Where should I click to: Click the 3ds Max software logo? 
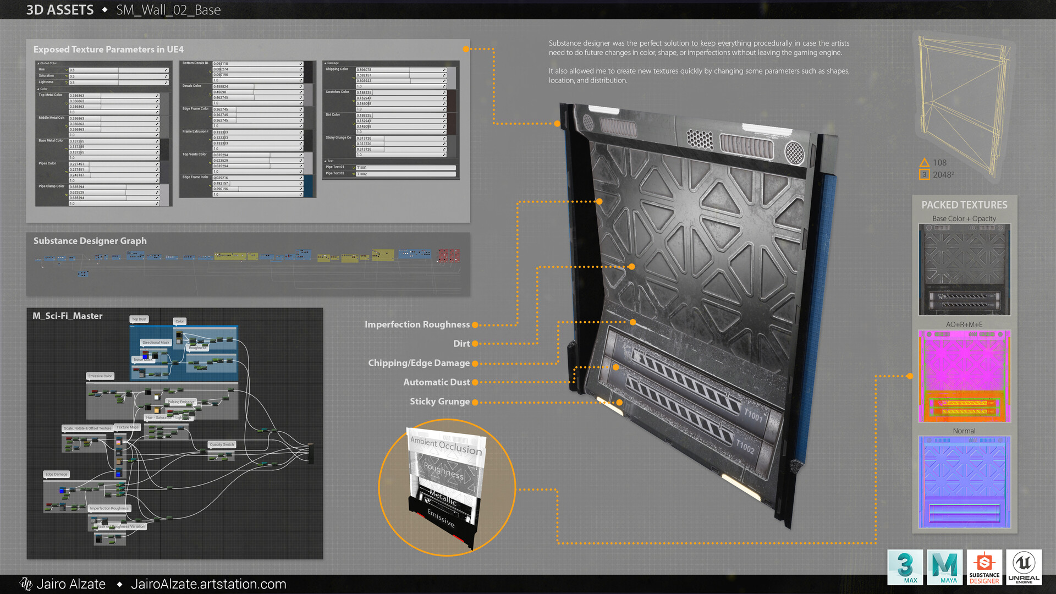(905, 567)
